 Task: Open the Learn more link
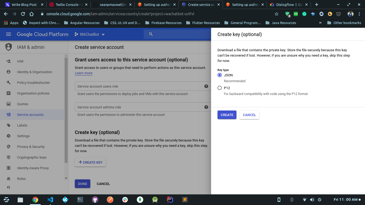click(84, 73)
